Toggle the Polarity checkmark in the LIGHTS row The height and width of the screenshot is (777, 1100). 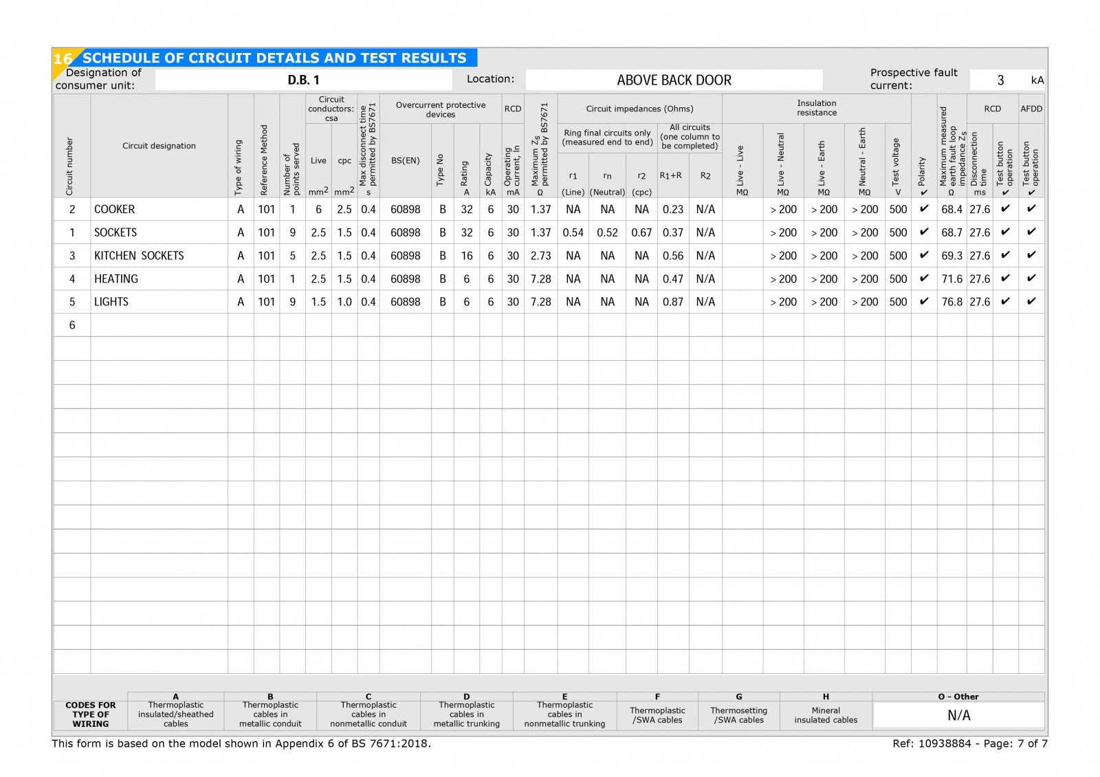[924, 301]
